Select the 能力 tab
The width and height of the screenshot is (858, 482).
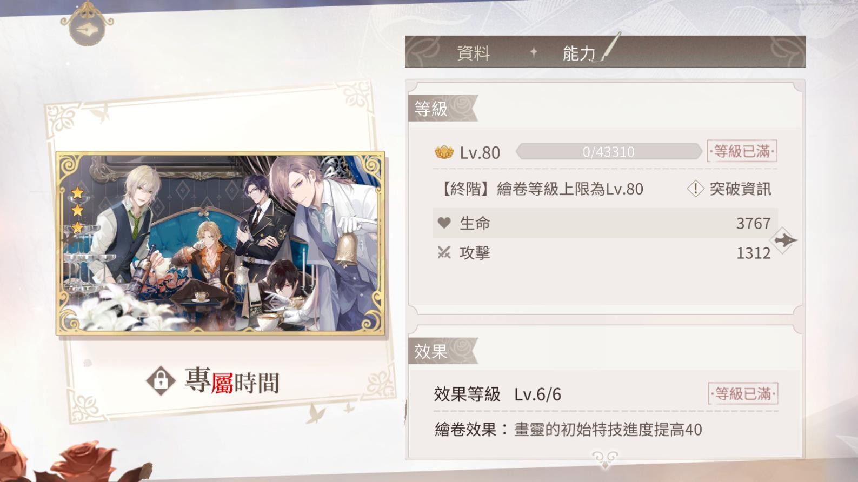579,53
